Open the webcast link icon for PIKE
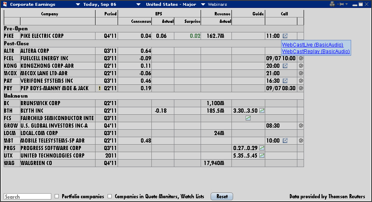The width and height of the screenshot is (372, 202). 285,36
